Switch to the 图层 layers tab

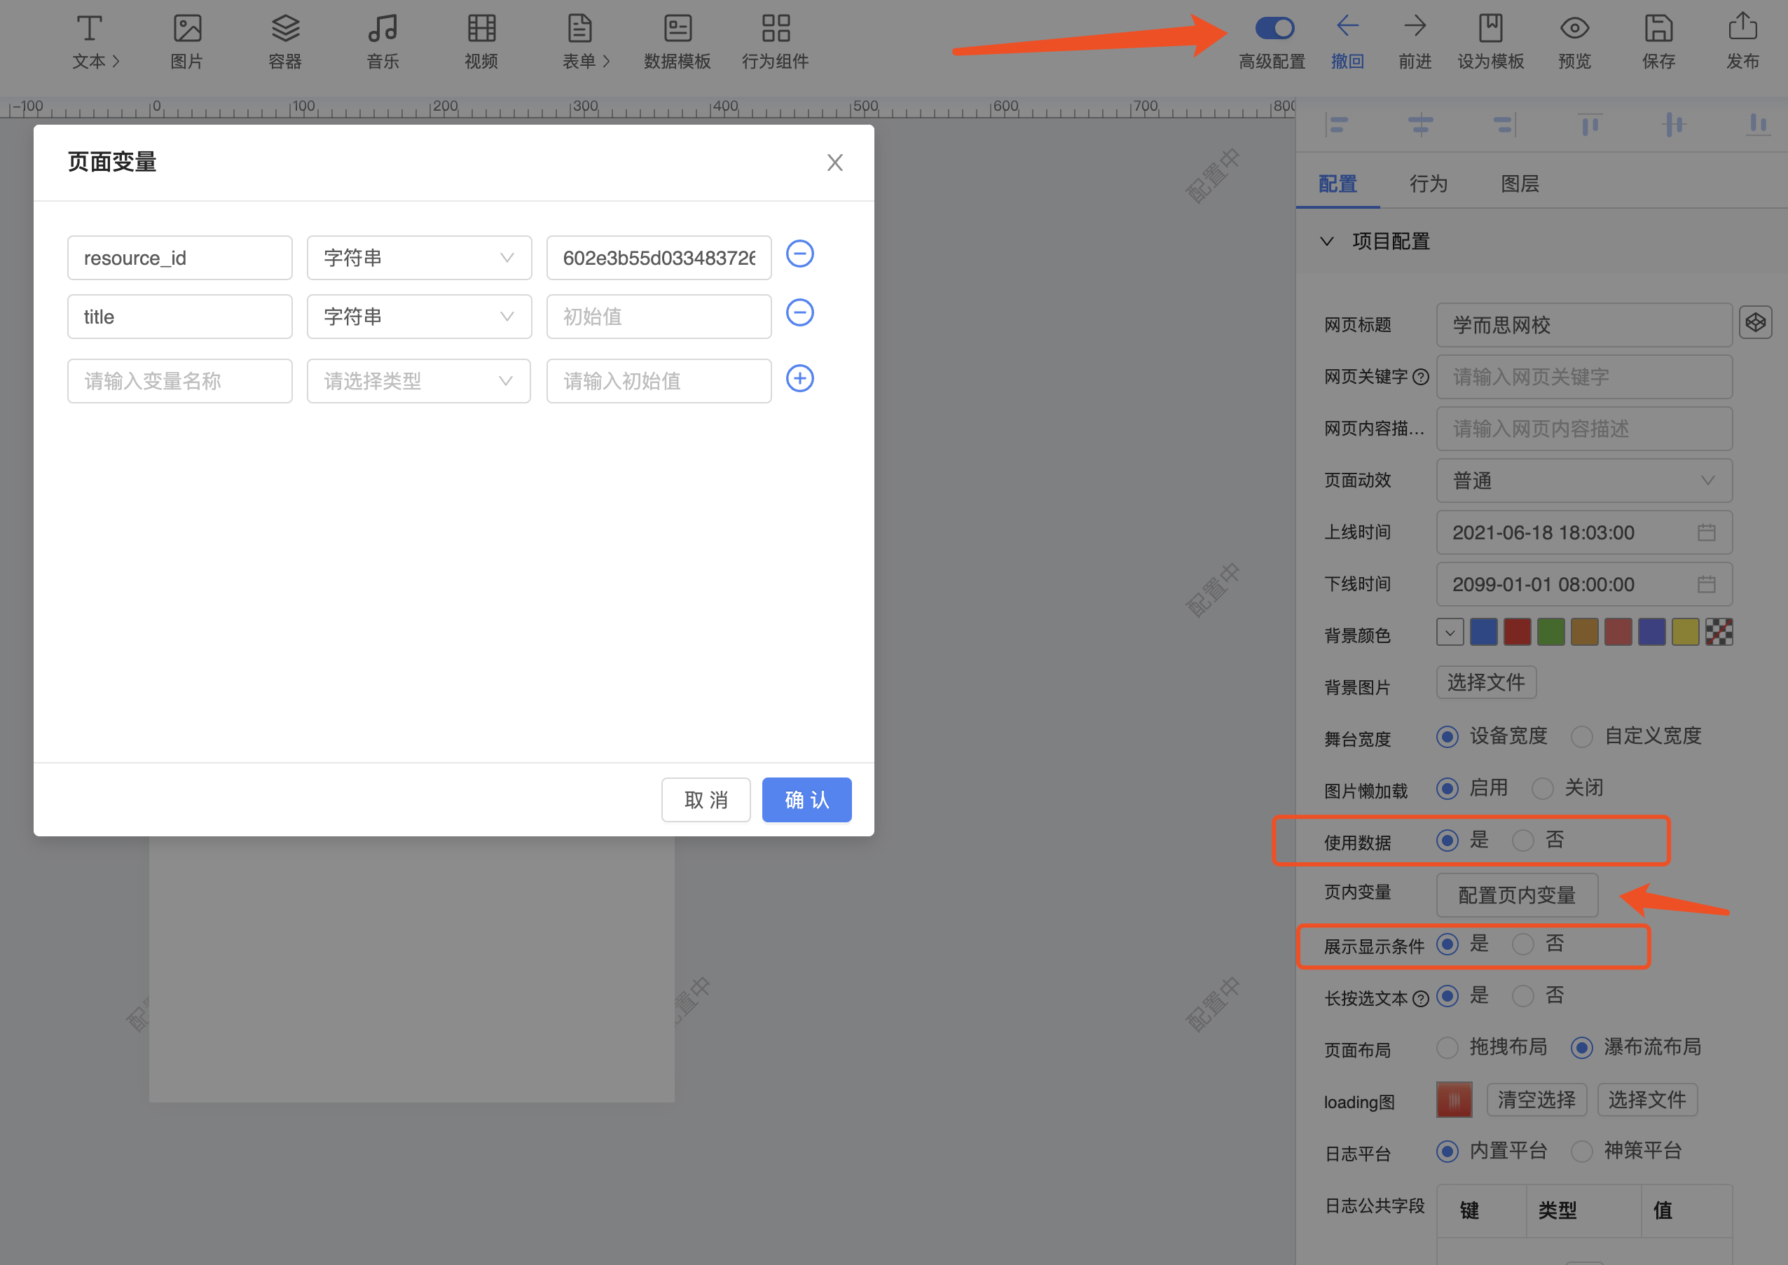(1519, 184)
